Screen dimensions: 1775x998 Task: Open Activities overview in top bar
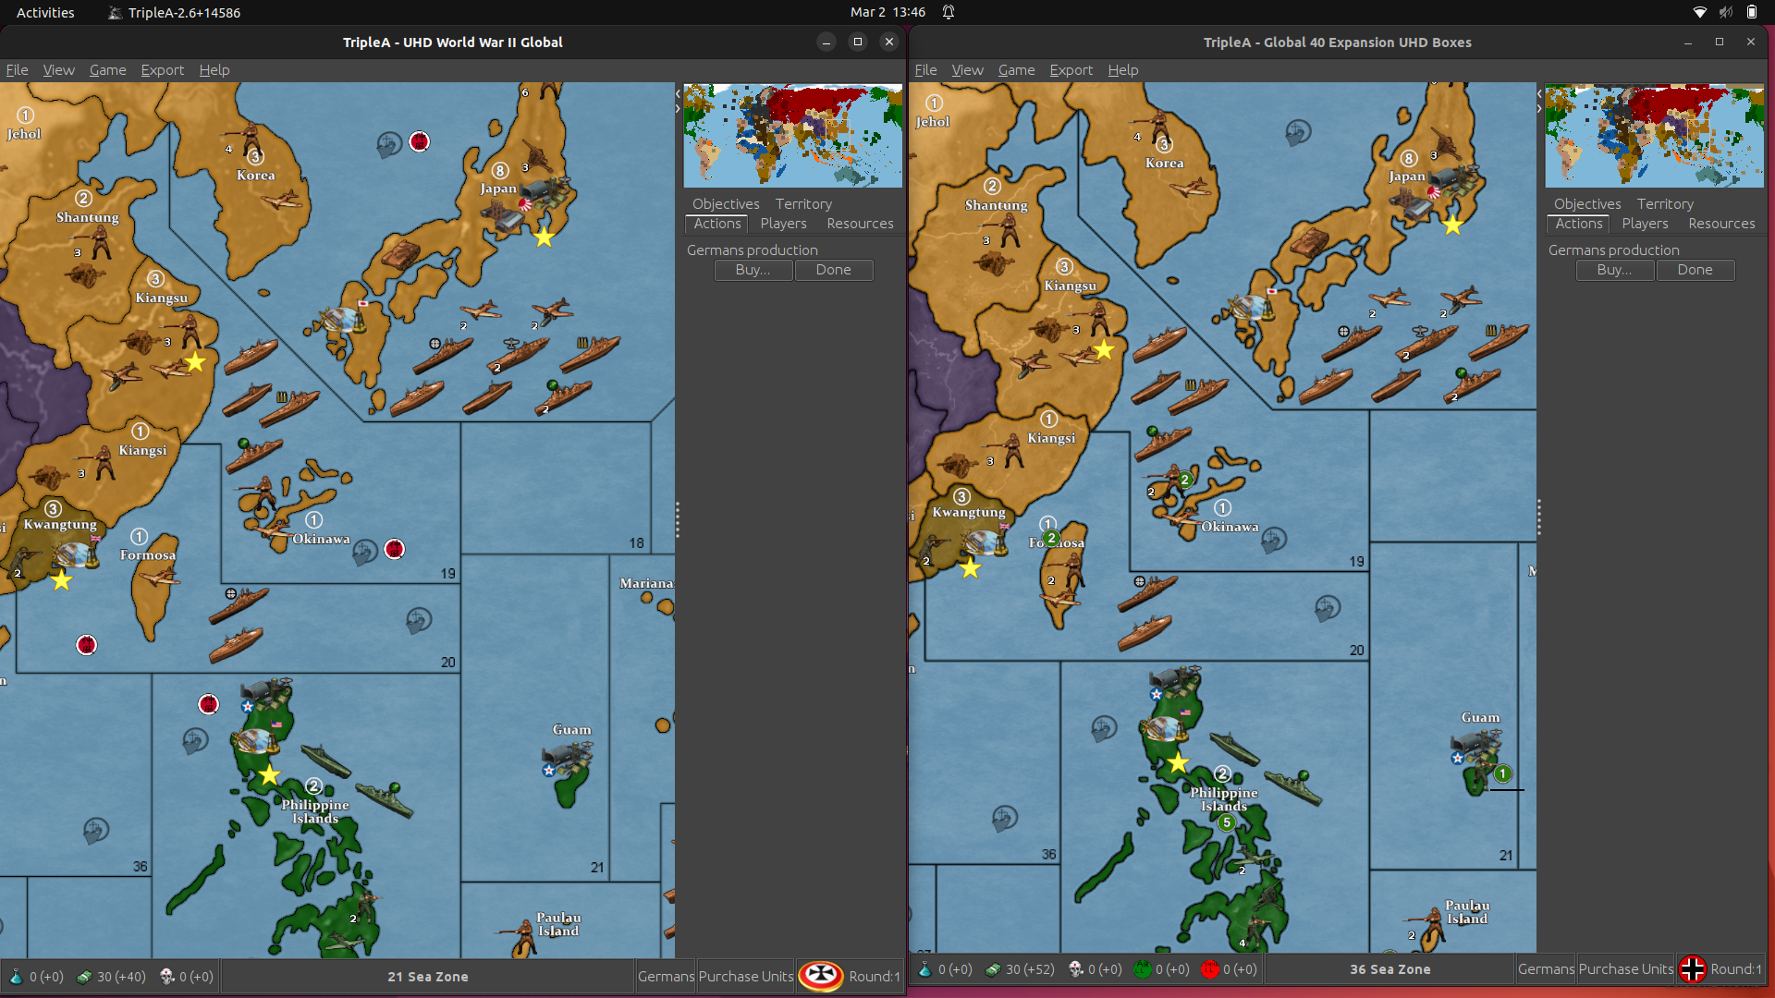point(45,12)
